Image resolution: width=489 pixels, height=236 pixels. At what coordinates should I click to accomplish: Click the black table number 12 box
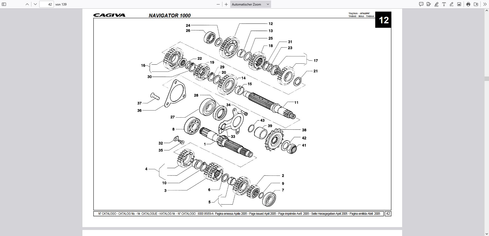tap(383, 20)
